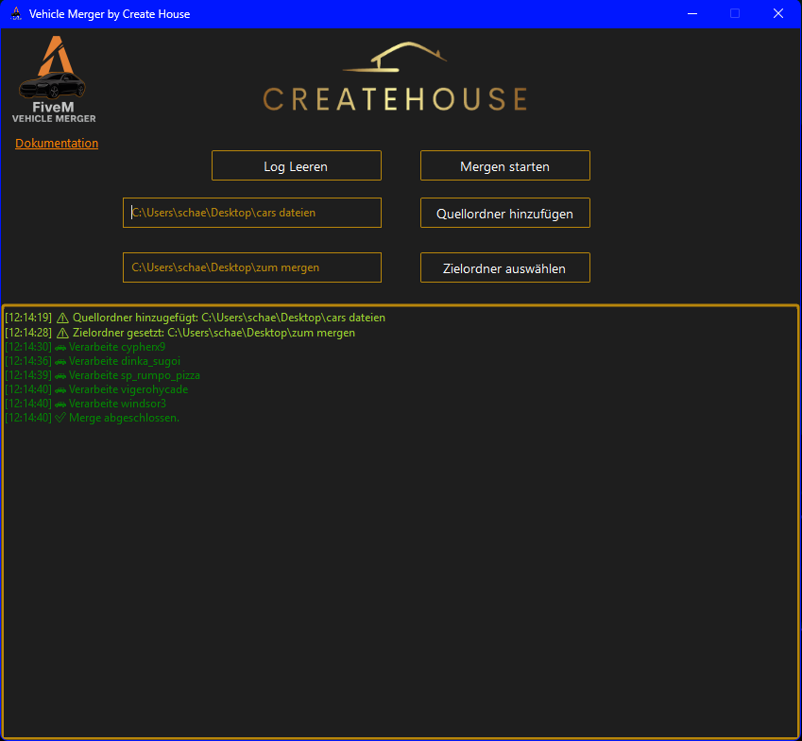Click the checkmark icon beside Merge abgeschlossen
Image resolution: width=802 pixels, height=741 pixels.
pyautogui.click(x=60, y=418)
